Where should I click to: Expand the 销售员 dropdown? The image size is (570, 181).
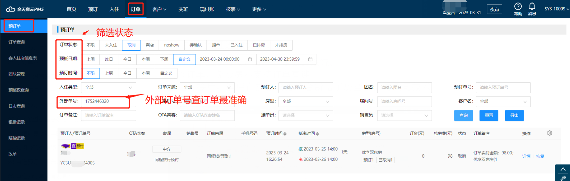tap(404, 115)
